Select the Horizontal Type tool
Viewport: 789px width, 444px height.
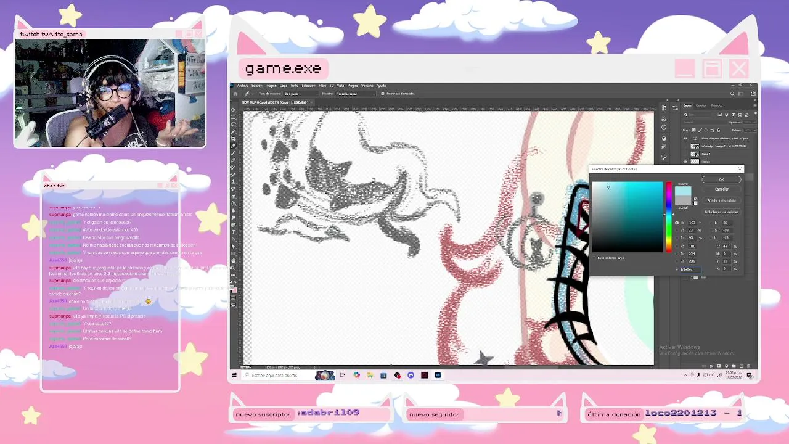tap(233, 232)
